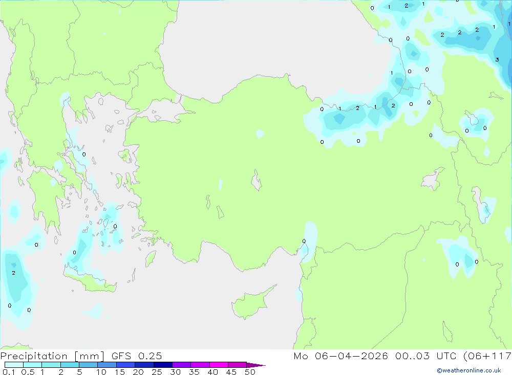512x375 pixels.
Task: Click the '30' legend scale label
Action: click(x=175, y=372)
